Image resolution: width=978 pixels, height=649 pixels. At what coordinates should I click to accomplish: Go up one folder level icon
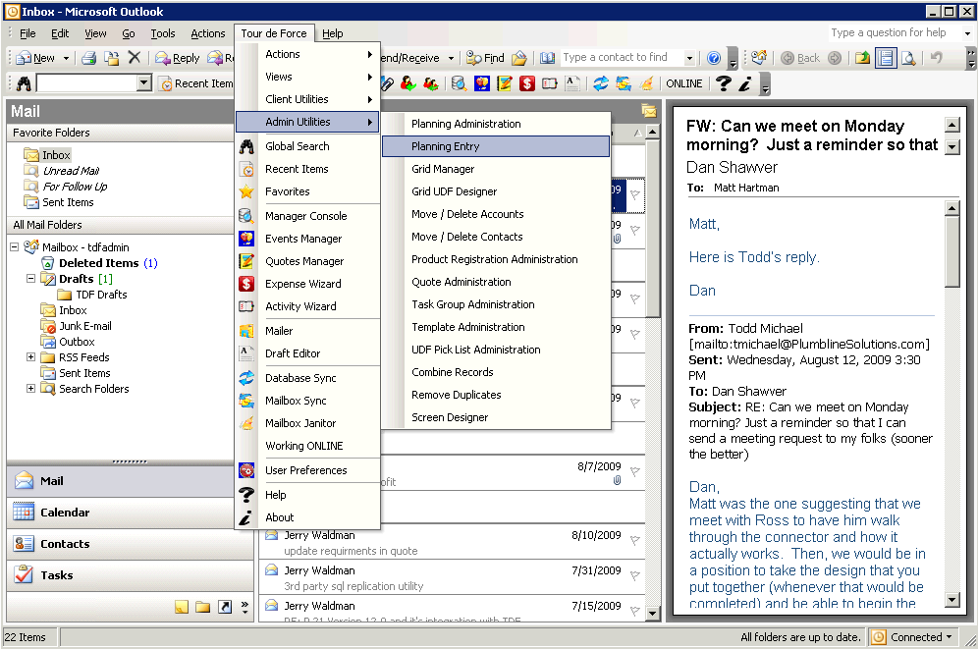click(862, 58)
